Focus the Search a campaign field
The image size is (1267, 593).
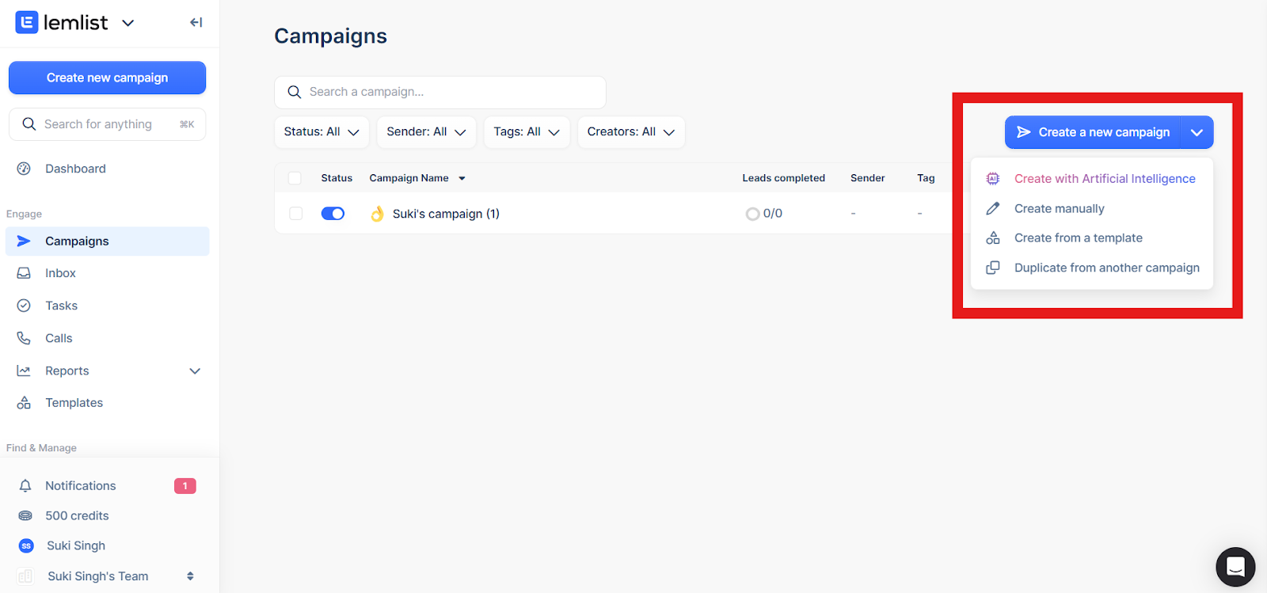point(440,93)
